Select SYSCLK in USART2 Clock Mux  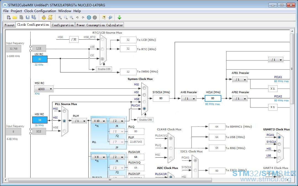pos(279,144)
